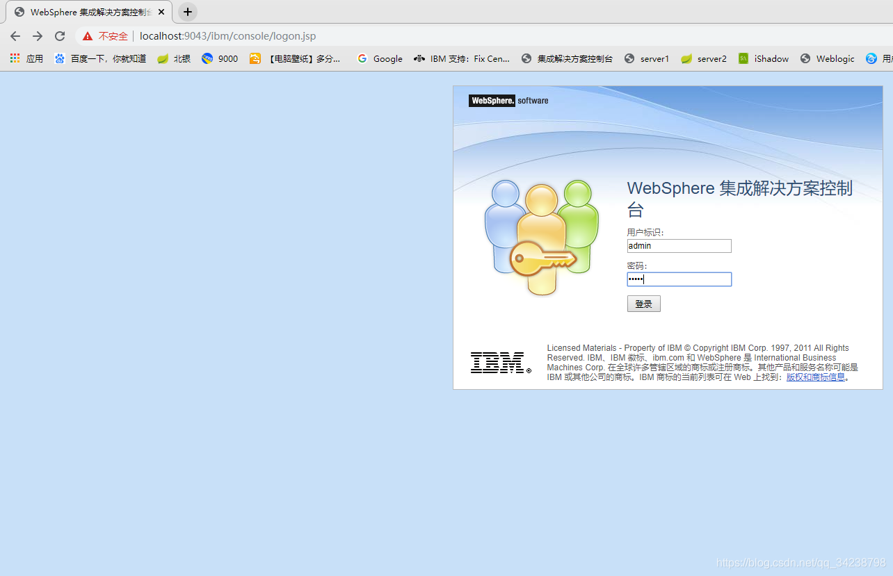Click the not-secure warning icon

(x=88, y=36)
